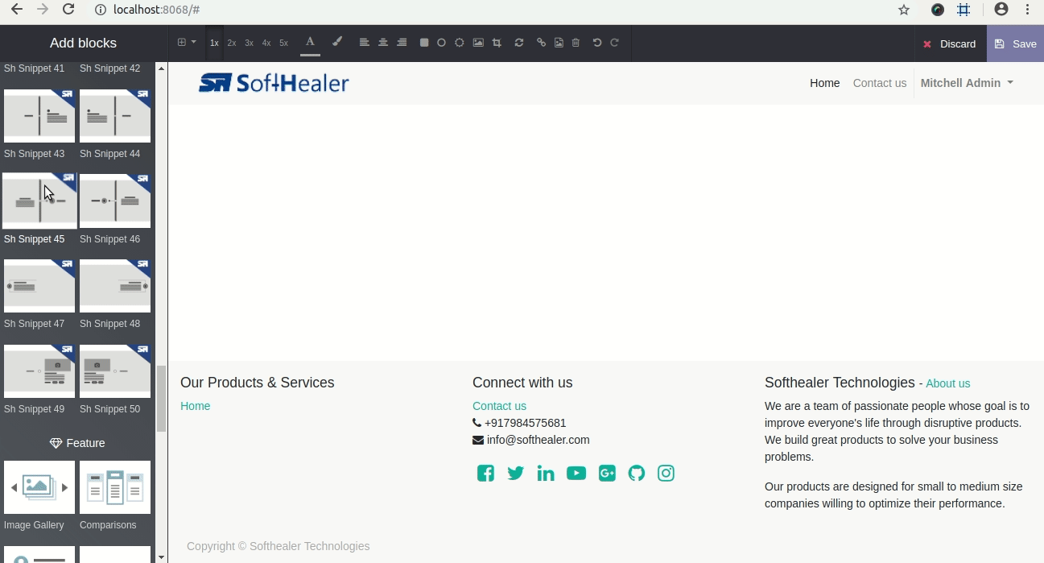Select the 2x icon size
The image size is (1044, 563).
[x=232, y=43]
